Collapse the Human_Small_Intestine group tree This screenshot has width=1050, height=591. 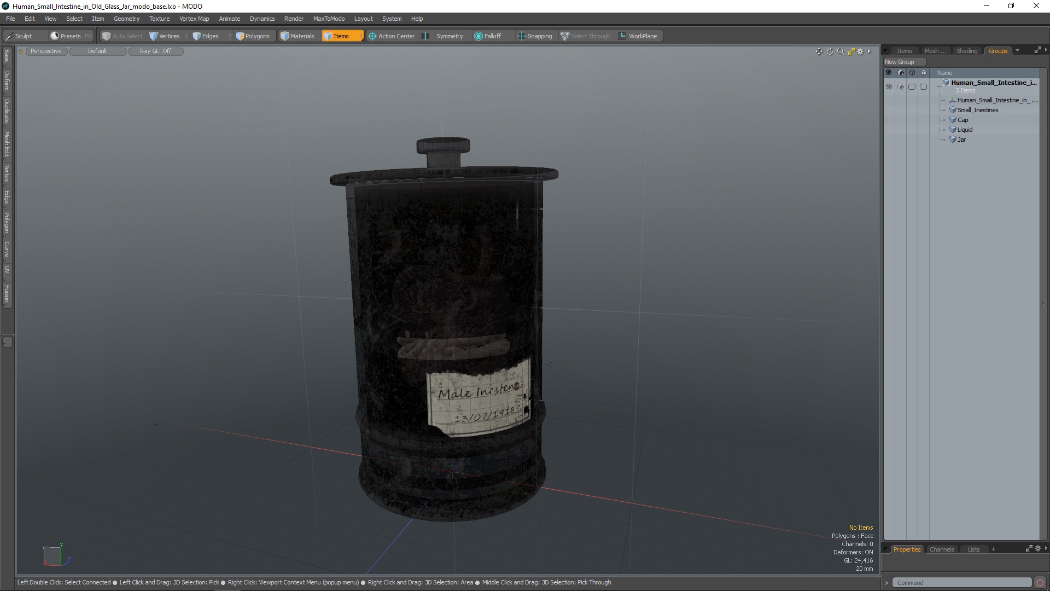(939, 86)
